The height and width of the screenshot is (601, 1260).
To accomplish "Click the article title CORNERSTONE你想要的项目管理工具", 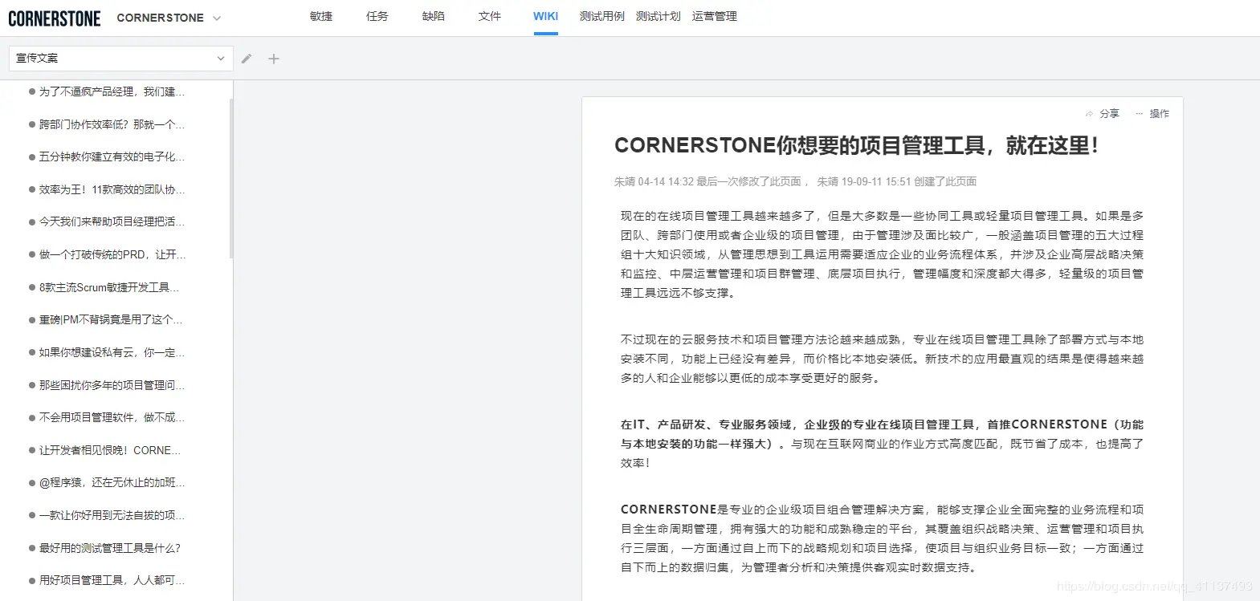I will (x=856, y=145).
